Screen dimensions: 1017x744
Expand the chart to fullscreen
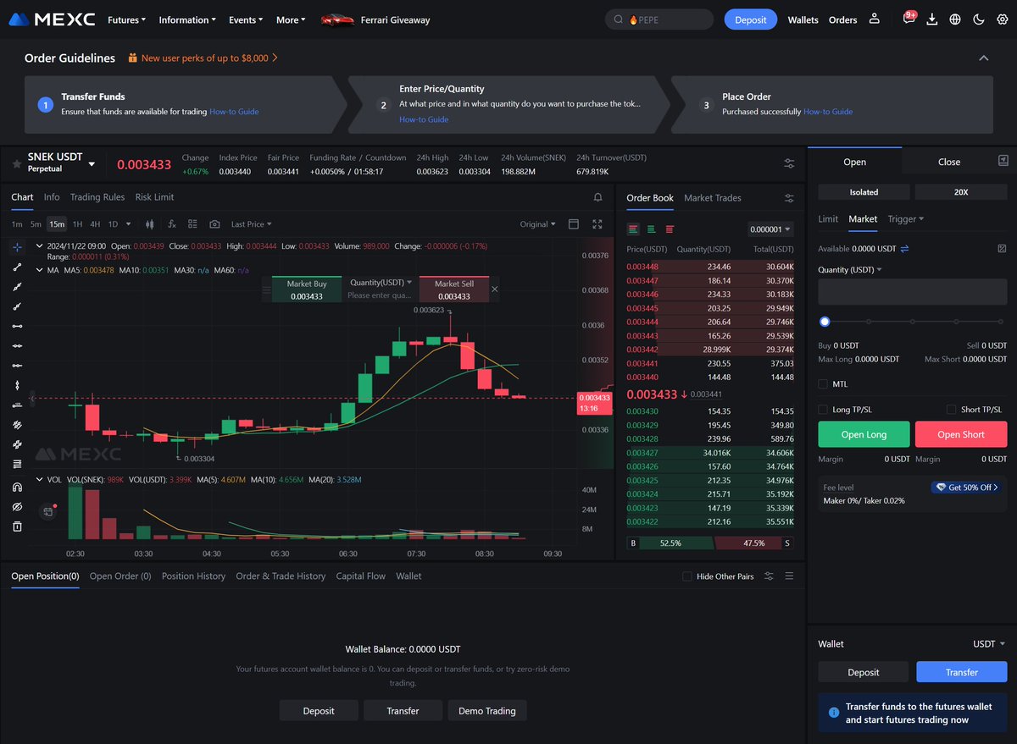coord(597,224)
